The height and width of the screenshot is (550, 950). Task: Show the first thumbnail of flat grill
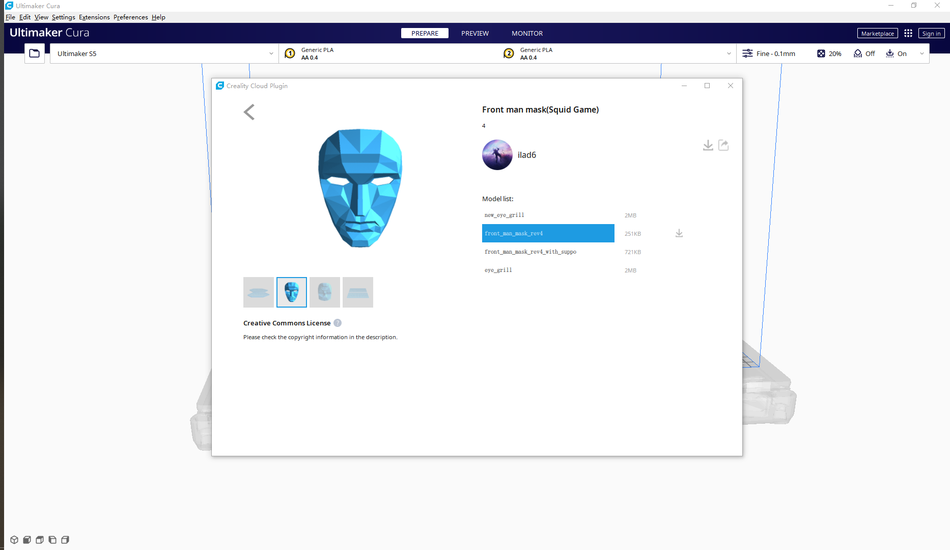(259, 292)
